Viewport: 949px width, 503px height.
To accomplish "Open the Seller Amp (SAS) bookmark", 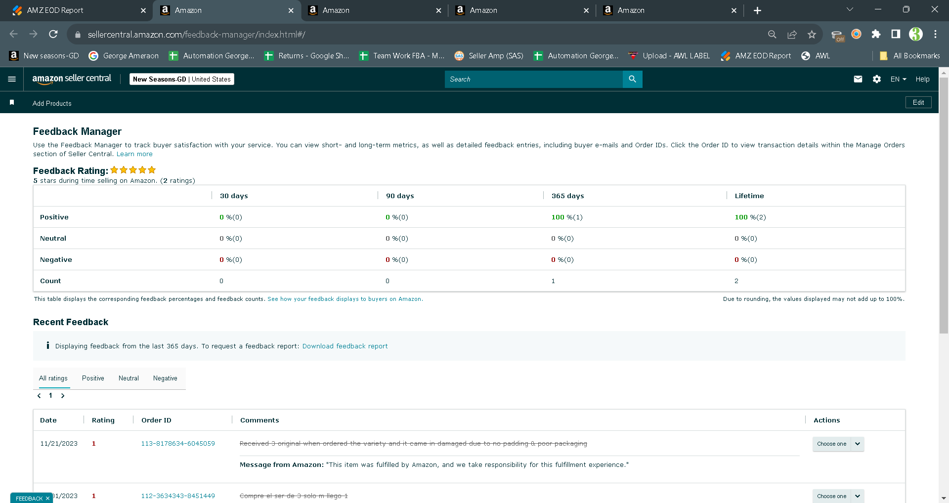I will 489,56.
